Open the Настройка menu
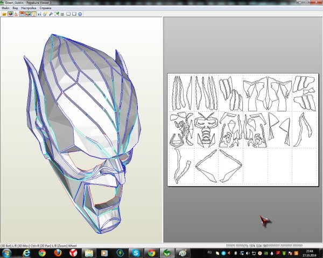Viewport: 323px width, 258px height. click(29, 8)
